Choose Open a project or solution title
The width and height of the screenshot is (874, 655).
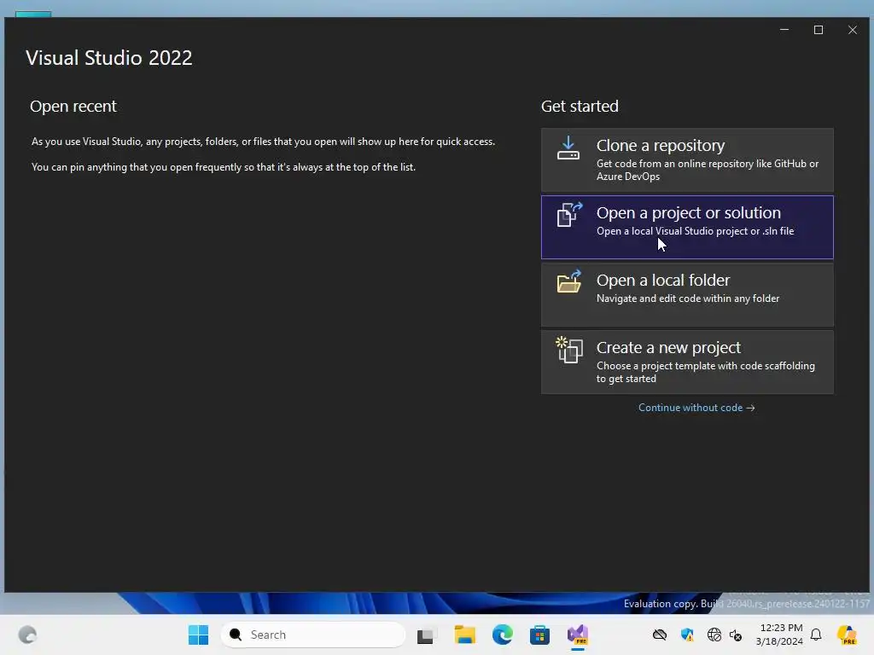[x=689, y=212]
